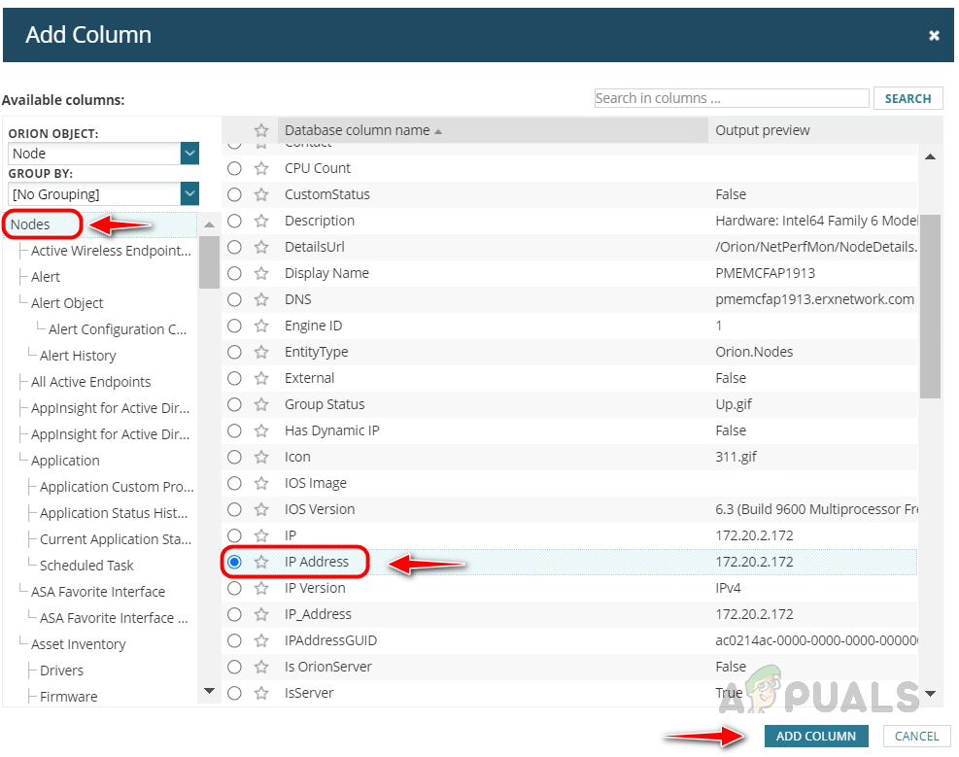Star the Group Status column as favorite
The width and height of the screenshot is (959, 757).
[x=261, y=405]
